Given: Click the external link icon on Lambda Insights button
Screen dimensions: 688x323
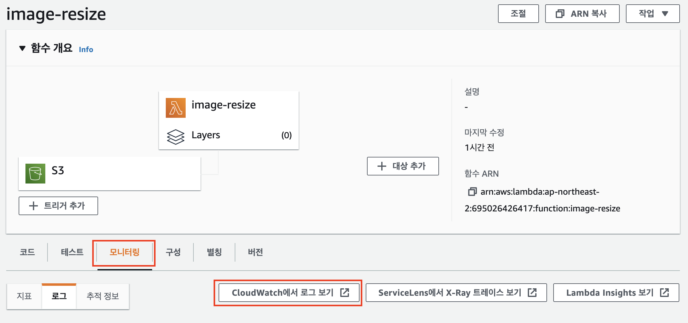Looking at the screenshot, I should tap(664, 293).
